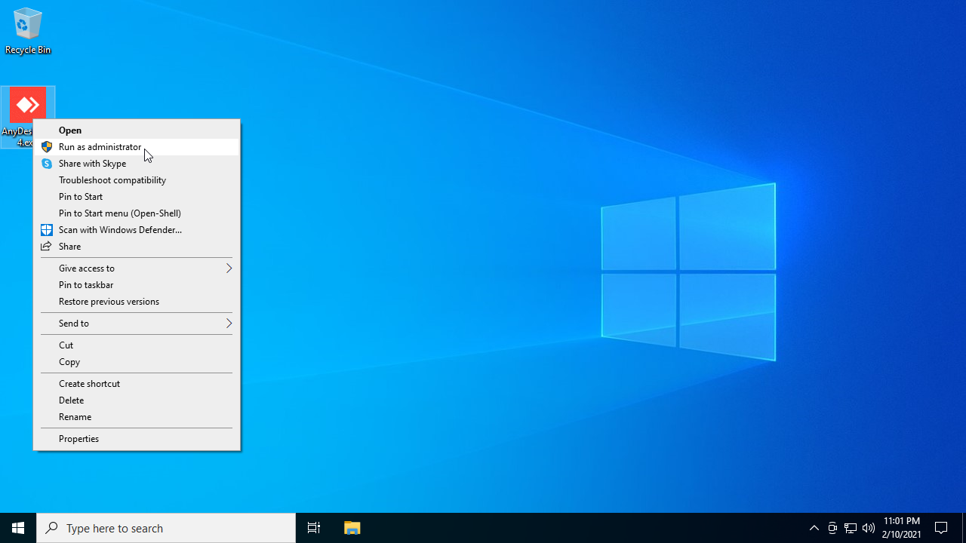The width and height of the screenshot is (966, 543).
Task: Choose Share with Skype
Action: point(92,164)
